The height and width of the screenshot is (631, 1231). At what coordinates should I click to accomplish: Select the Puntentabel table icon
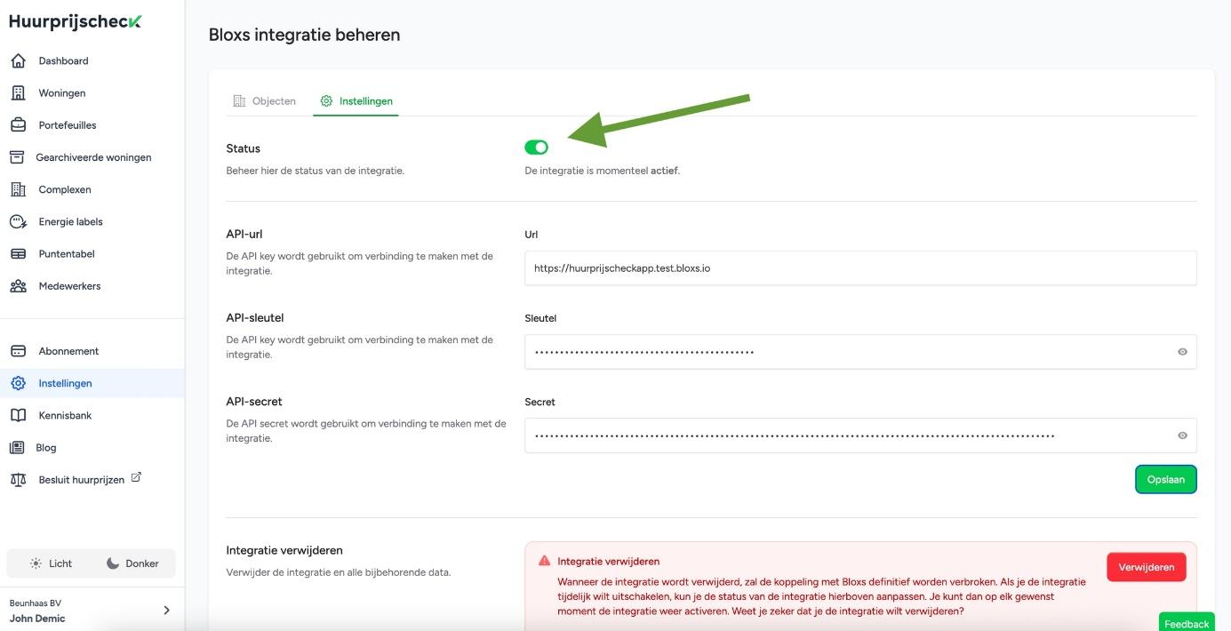click(17, 254)
